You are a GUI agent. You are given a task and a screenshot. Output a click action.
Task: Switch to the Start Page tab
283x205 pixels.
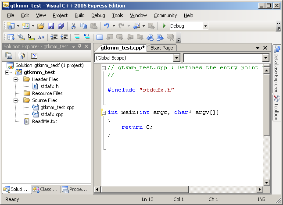pos(162,48)
